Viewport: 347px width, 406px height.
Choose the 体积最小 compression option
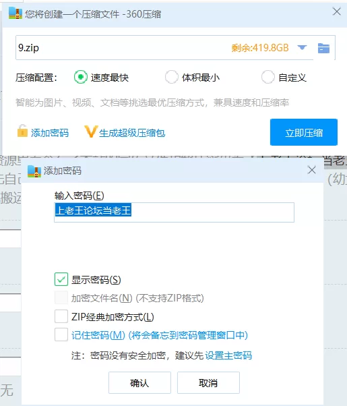pos(171,77)
